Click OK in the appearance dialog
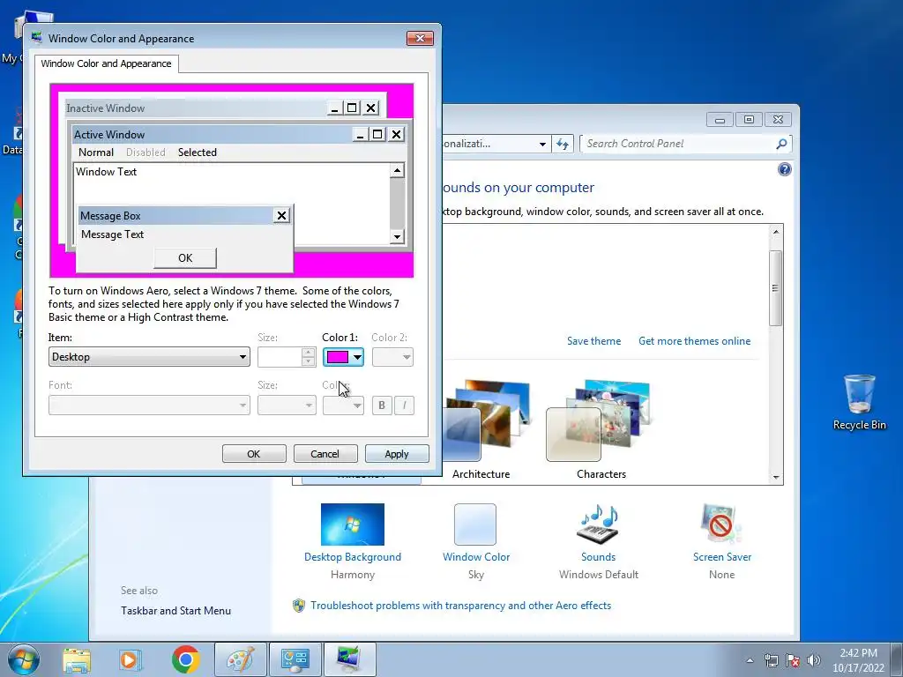Image resolution: width=903 pixels, height=677 pixels. tap(254, 454)
